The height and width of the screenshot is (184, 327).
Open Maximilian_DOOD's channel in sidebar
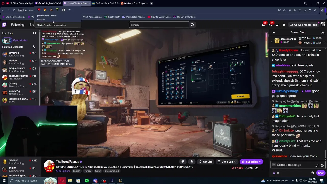click(x=19, y=100)
